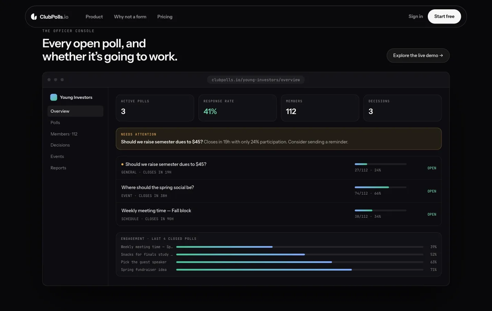This screenshot has width=492, height=311.
Task: Click the Start free button
Action: pyautogui.click(x=444, y=17)
